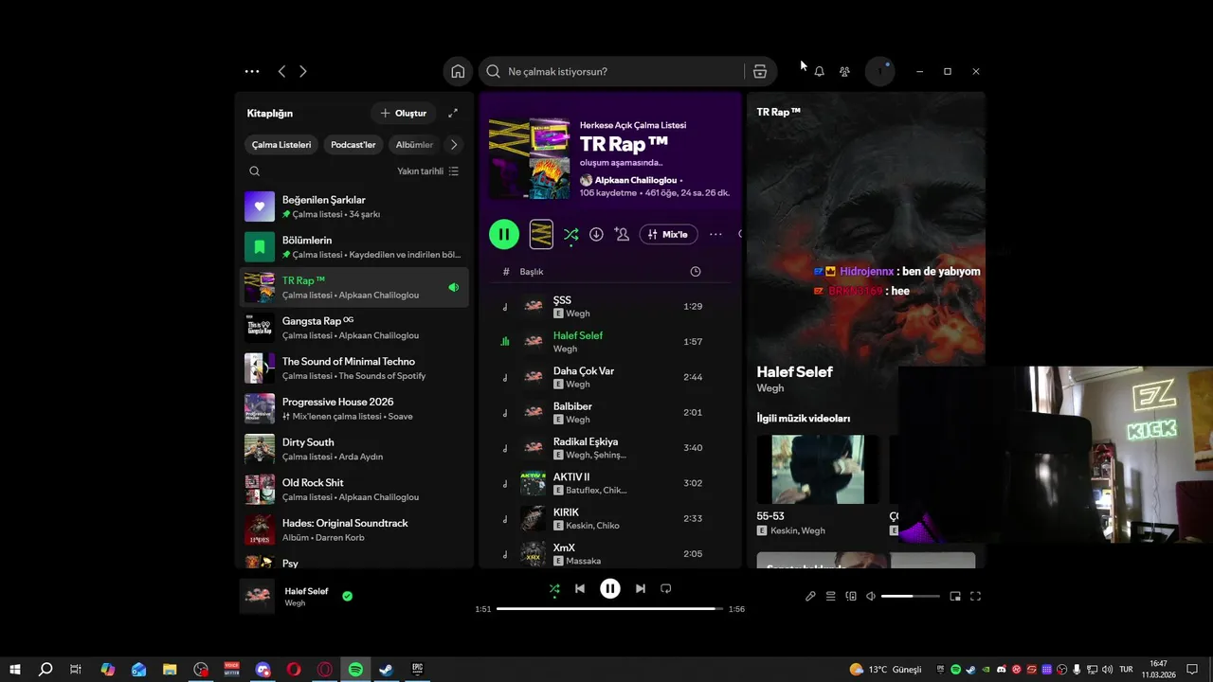1213x682 pixels.
Task: Filter library by Albümler
Action: (414, 145)
